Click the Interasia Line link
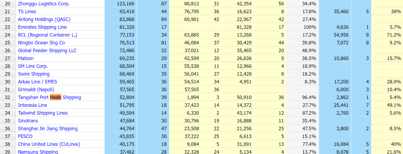 click(x=32, y=105)
